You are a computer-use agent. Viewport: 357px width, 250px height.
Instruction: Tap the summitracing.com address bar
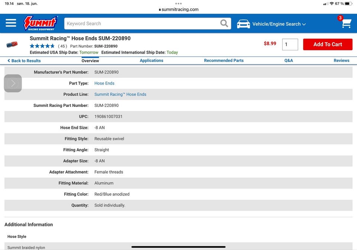(x=178, y=9)
